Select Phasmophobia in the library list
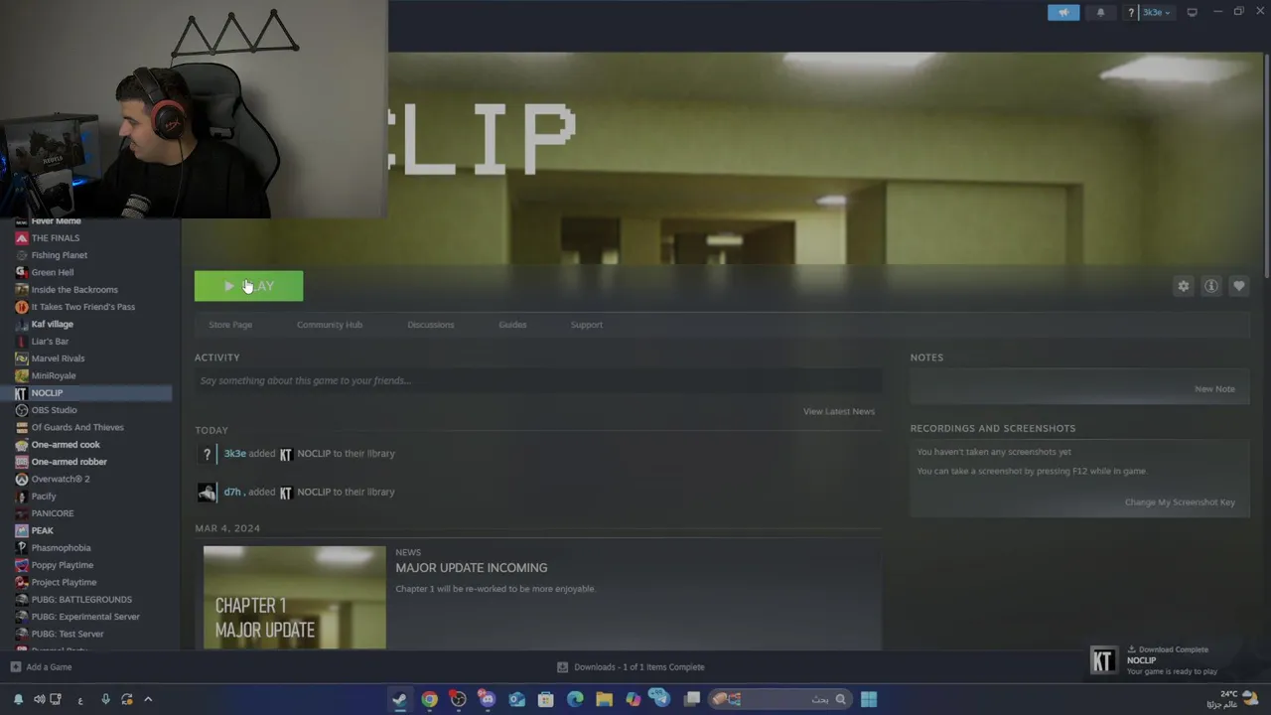Screen dimensions: 1271x715 (x=61, y=548)
